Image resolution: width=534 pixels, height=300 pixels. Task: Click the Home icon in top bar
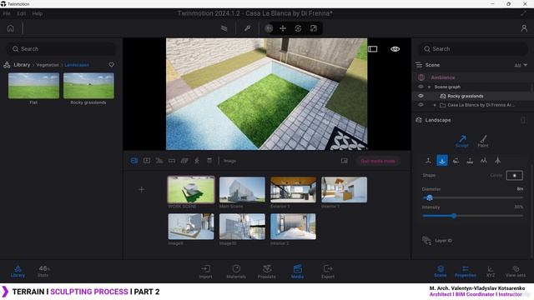pos(11,28)
